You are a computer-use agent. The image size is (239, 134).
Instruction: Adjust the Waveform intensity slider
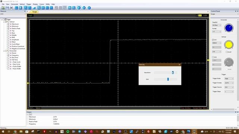coord(173,73)
